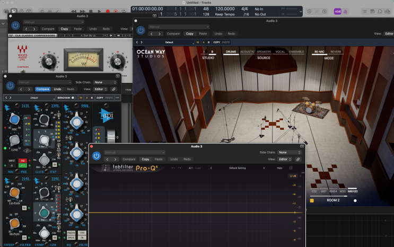The width and height of the screenshot is (394, 247).
Task: Click the link icon in API plugin window
Action: [x=113, y=89]
